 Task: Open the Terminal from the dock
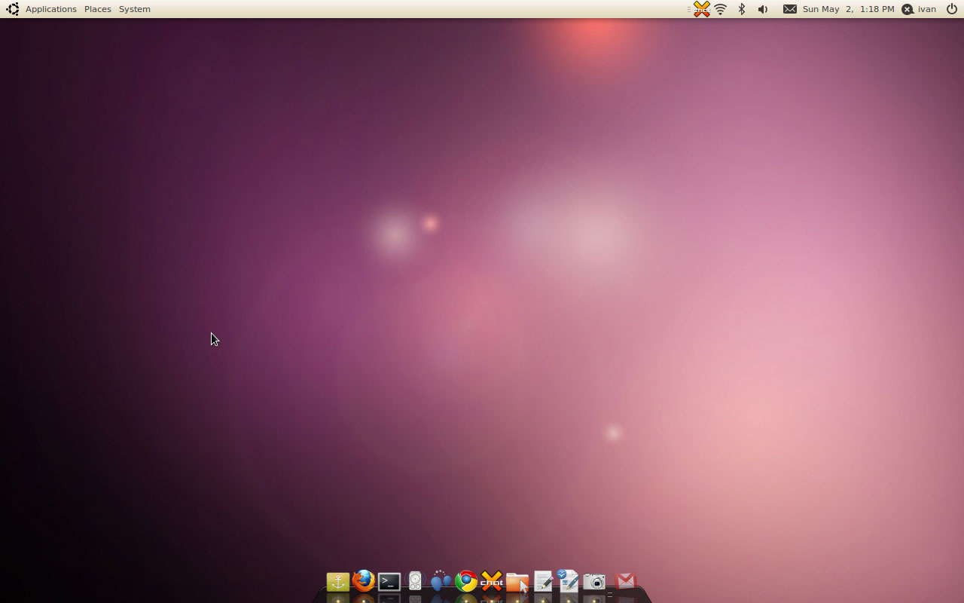tap(389, 581)
